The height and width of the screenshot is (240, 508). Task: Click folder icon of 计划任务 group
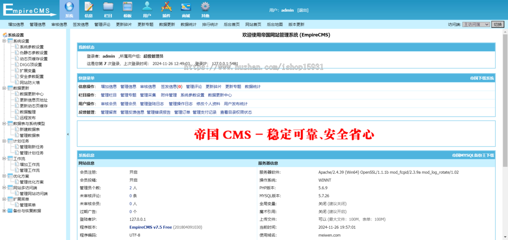click(10, 141)
